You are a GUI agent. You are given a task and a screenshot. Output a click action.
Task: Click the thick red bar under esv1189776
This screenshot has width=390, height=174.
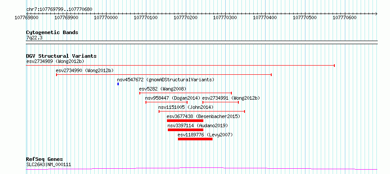[195, 139]
